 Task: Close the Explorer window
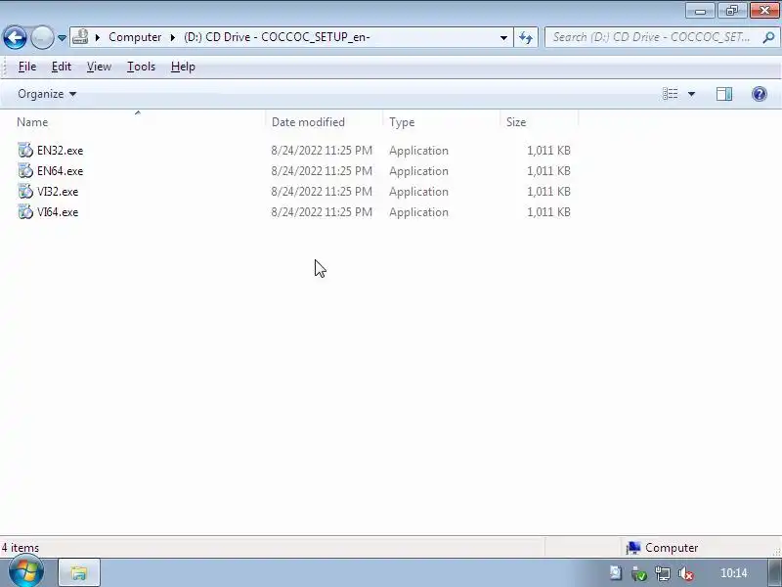click(764, 11)
